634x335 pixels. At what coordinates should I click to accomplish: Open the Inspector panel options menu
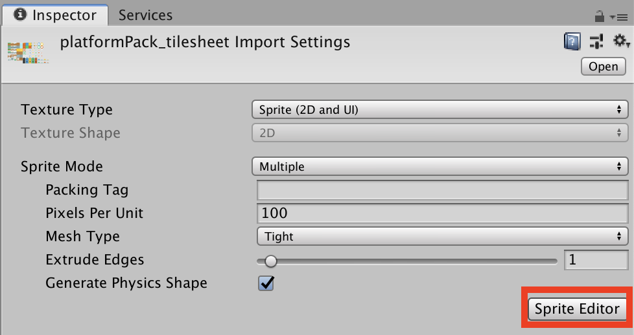621,17
